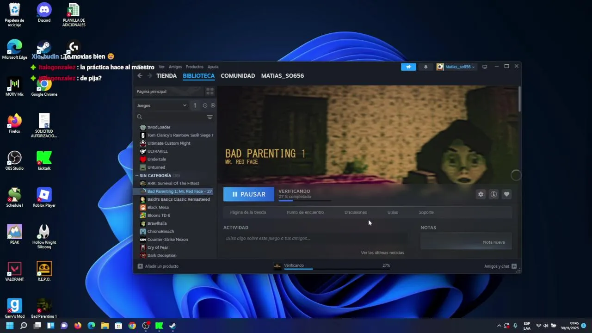Screen dimensions: 592x333
Task: Click the sort ascending arrow in library filter
Action: point(195,105)
